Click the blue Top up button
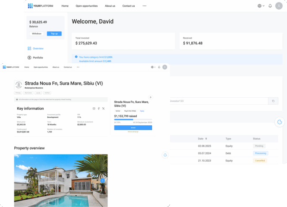This screenshot has width=287, height=207. tap(54, 34)
